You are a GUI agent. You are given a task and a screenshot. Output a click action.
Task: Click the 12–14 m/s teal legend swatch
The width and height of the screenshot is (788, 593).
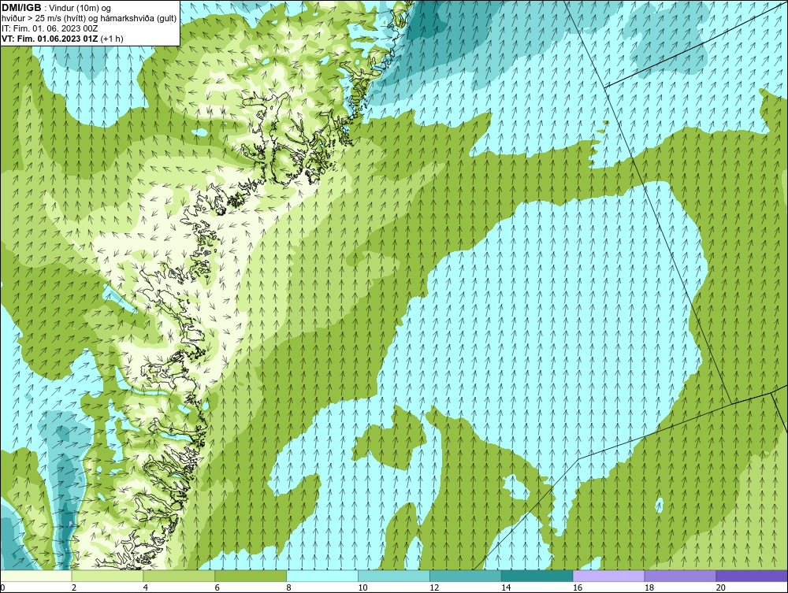pyautogui.click(x=466, y=576)
